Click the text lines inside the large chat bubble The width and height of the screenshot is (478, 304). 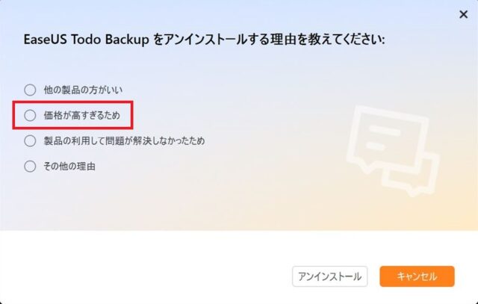coord(383,138)
